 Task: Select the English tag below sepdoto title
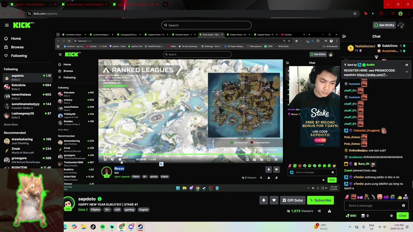pyautogui.click(x=144, y=209)
